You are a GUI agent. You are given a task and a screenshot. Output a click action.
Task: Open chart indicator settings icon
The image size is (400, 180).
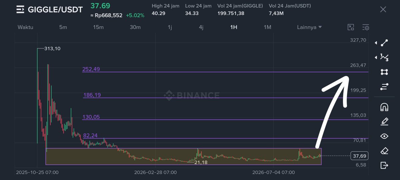365,27
